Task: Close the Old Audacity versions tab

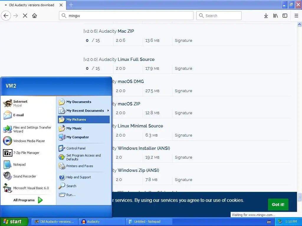Action: coord(61,5)
